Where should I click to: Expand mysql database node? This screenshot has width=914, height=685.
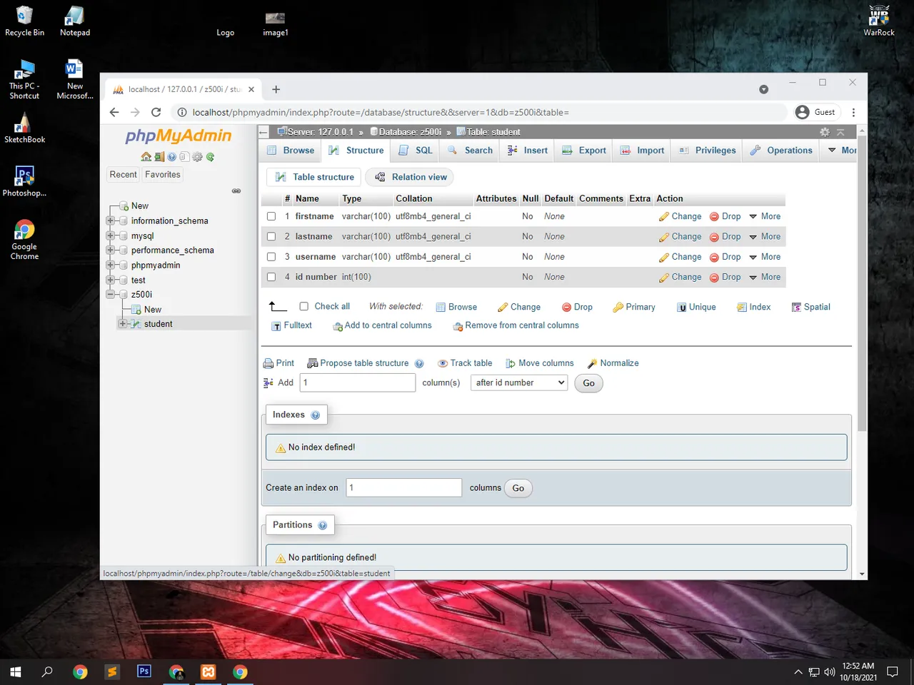111,235
